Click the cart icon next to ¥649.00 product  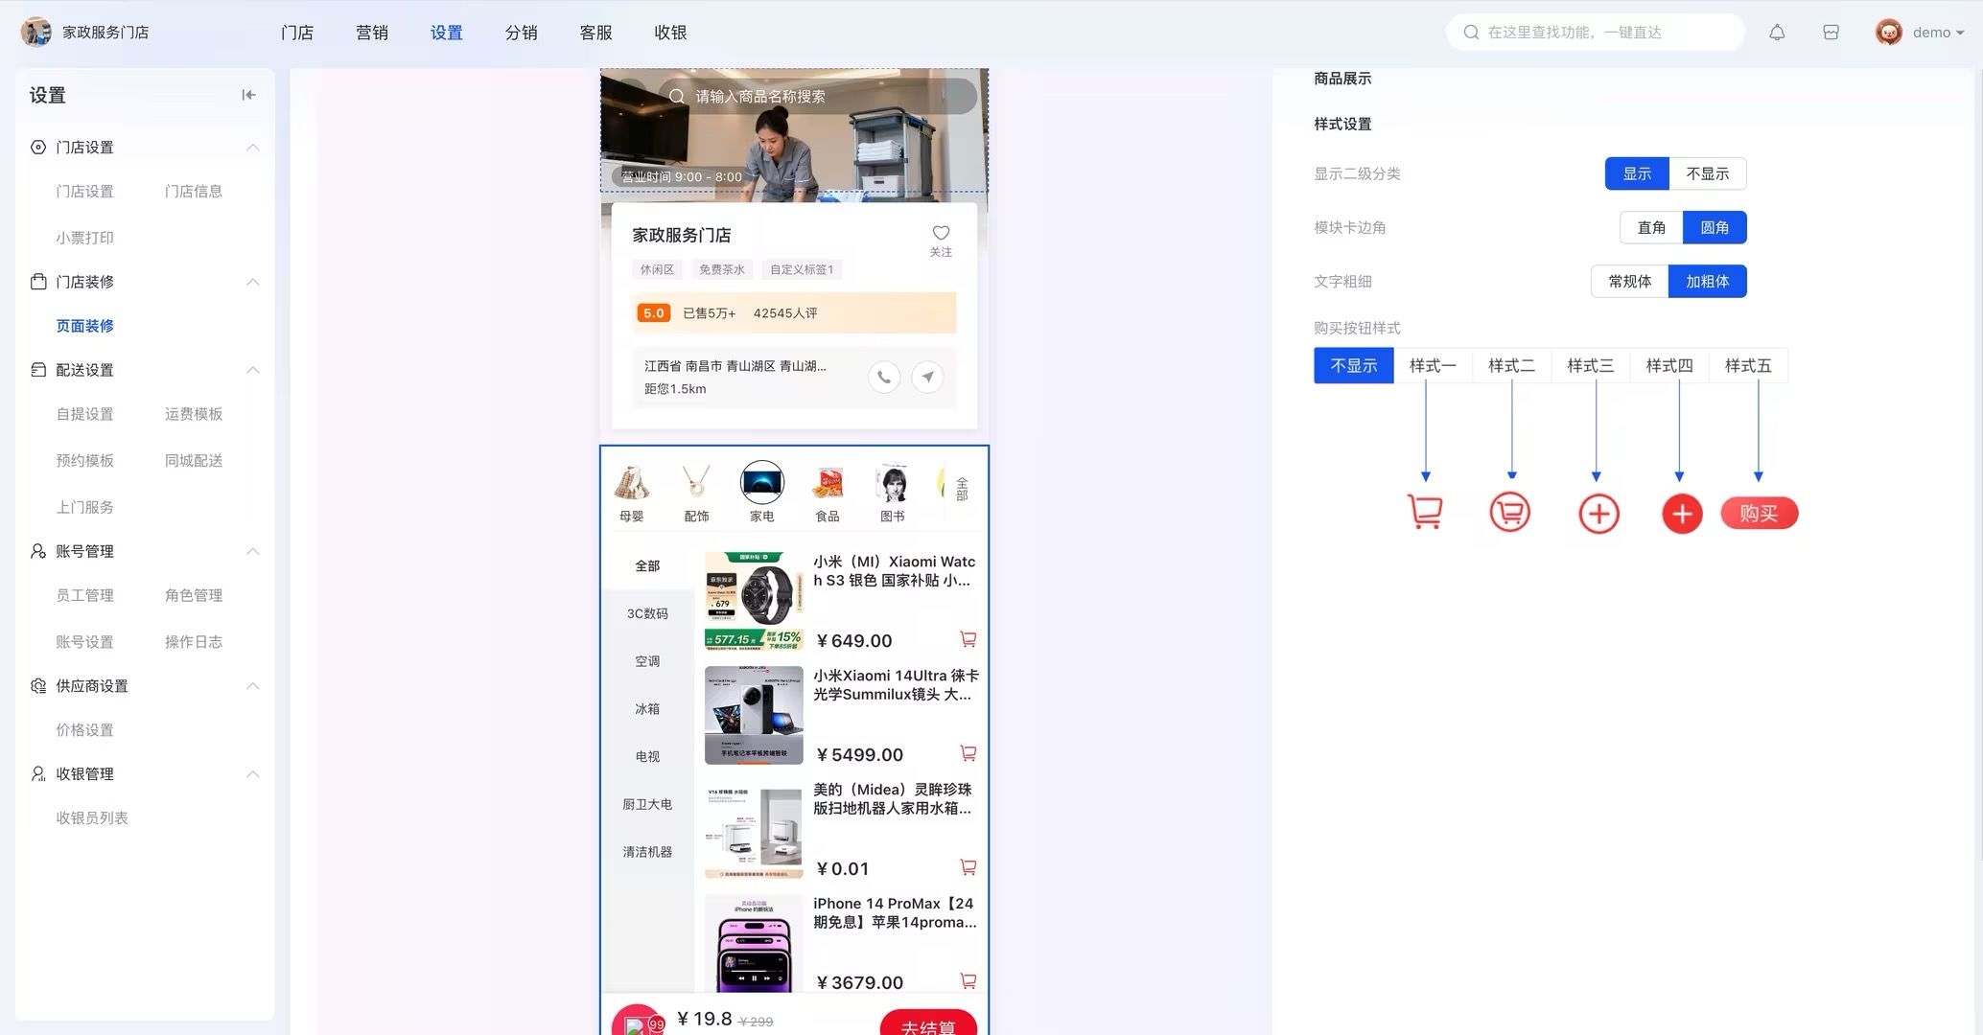pos(968,638)
